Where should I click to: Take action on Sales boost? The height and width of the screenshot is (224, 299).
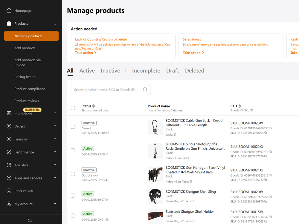tap(193, 53)
